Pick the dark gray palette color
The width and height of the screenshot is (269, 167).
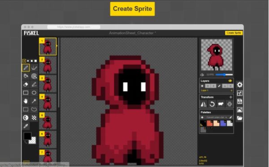point(203,130)
